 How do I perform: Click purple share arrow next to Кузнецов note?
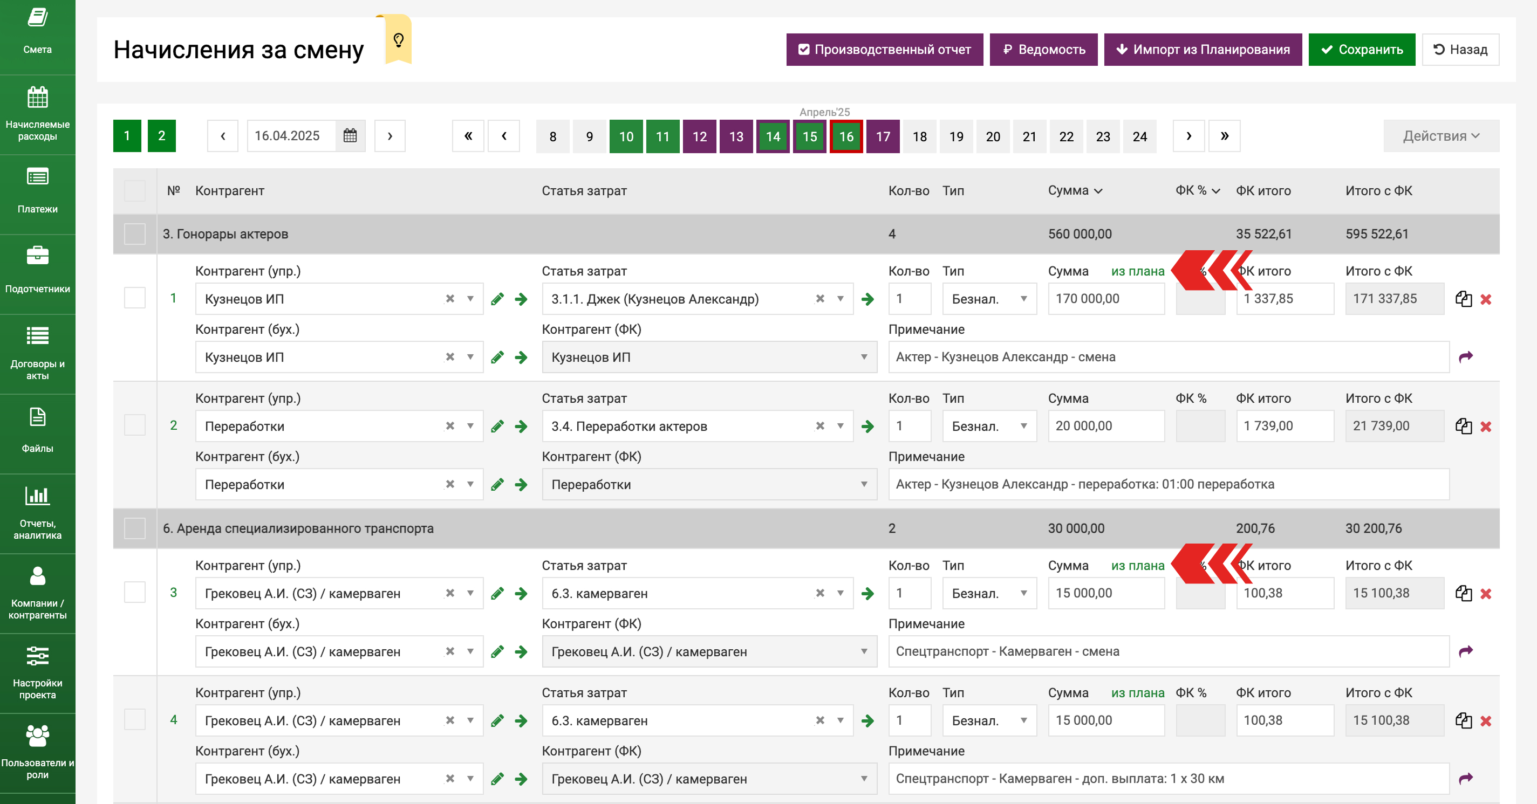(1466, 356)
